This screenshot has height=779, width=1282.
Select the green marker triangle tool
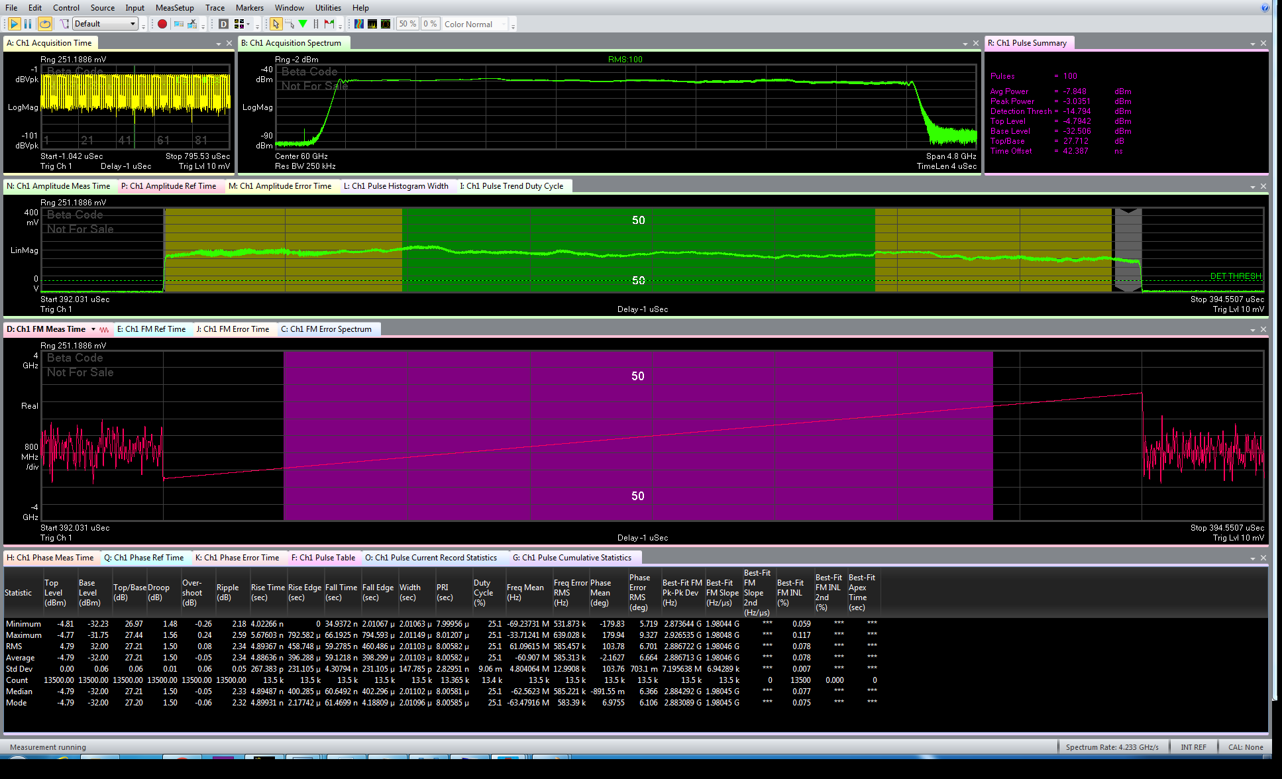pos(303,24)
